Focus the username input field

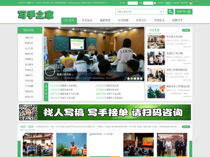133,3
